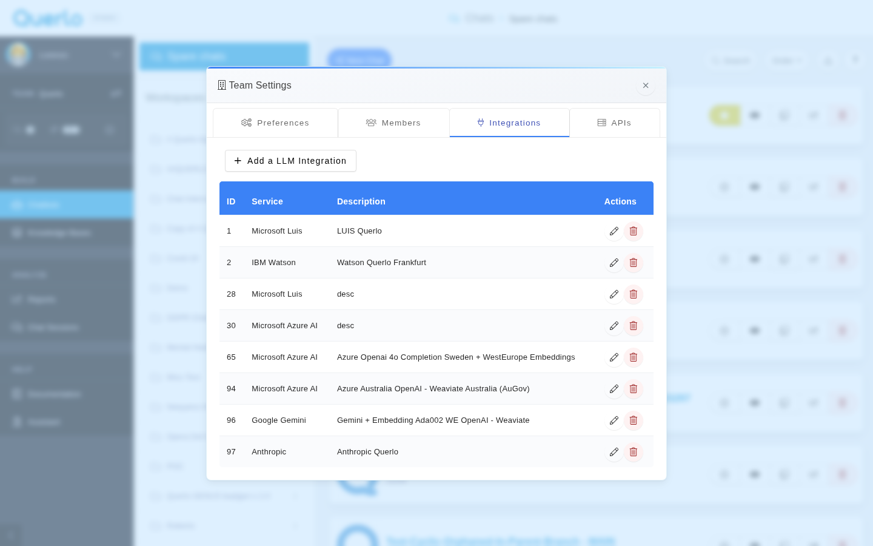
Task: Edit the Anthropic Querlo integration
Action: 614,452
